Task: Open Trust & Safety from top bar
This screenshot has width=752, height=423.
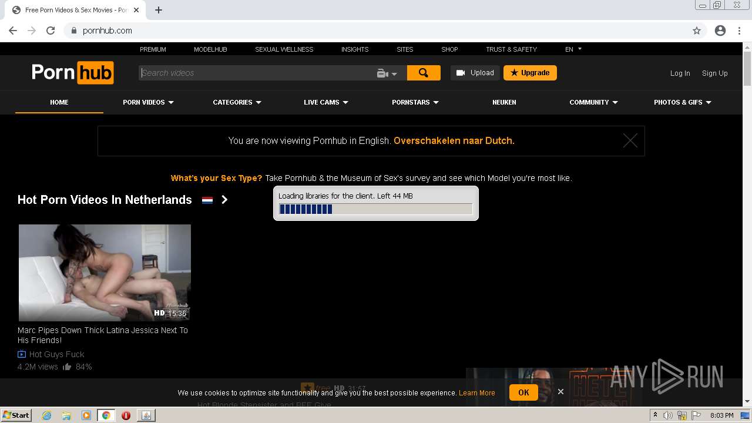Action: pyautogui.click(x=511, y=49)
